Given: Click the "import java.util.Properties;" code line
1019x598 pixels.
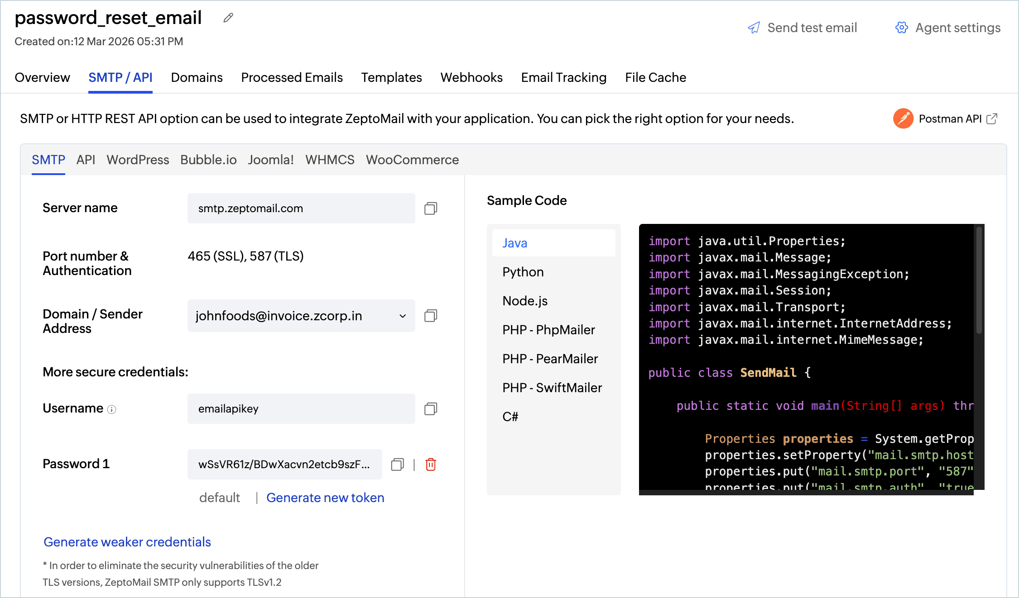Looking at the screenshot, I should (x=747, y=241).
